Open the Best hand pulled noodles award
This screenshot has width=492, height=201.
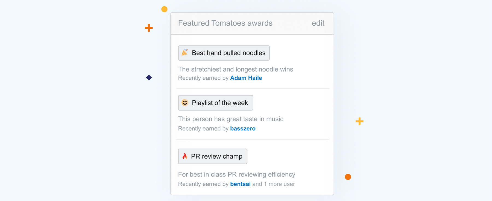point(224,53)
